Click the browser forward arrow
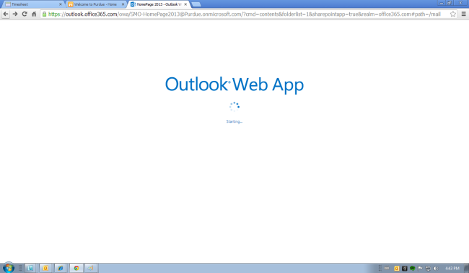 pos(15,14)
